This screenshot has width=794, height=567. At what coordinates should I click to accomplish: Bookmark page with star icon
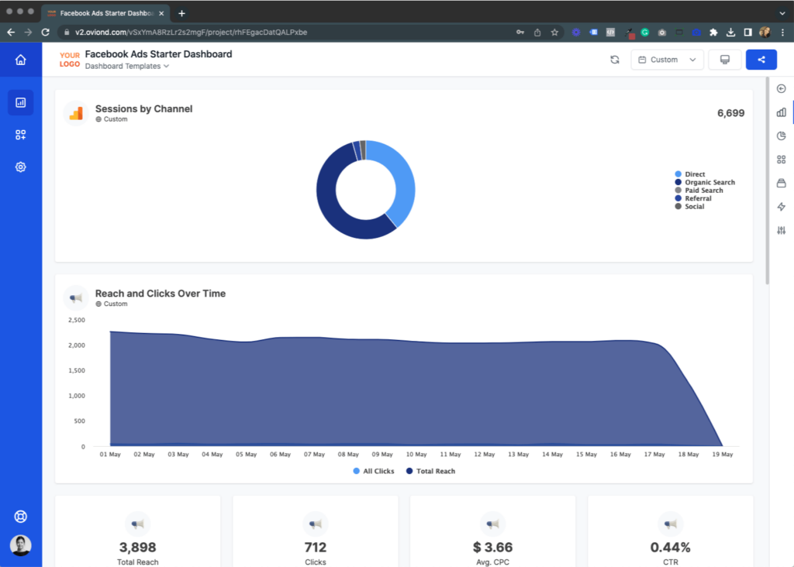554,33
